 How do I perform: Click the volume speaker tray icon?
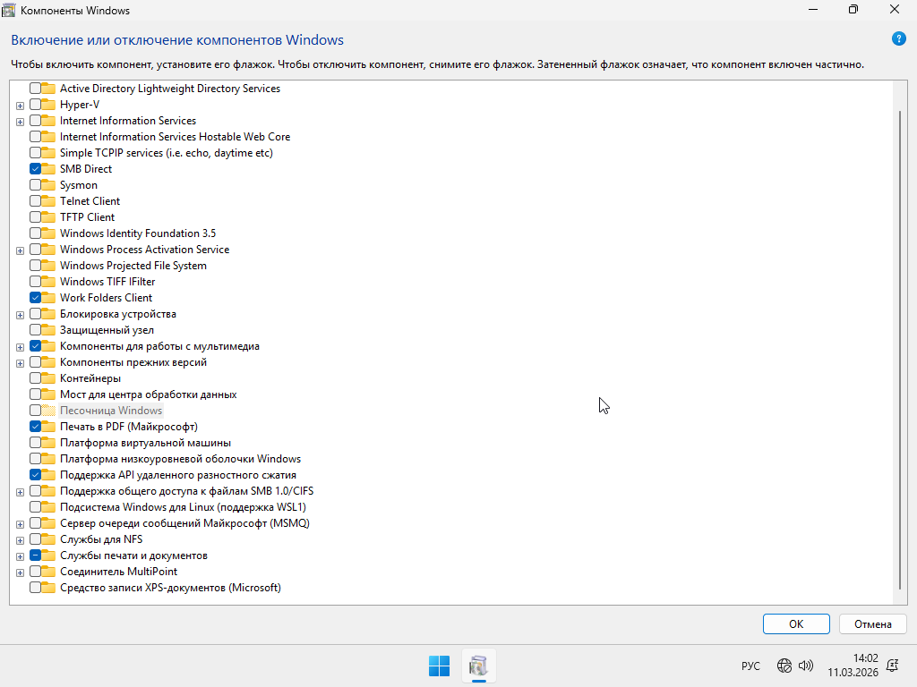(x=805, y=666)
